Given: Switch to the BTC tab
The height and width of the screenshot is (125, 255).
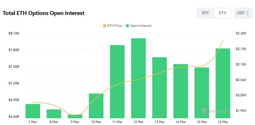Looking at the screenshot, I should pos(205,13).
